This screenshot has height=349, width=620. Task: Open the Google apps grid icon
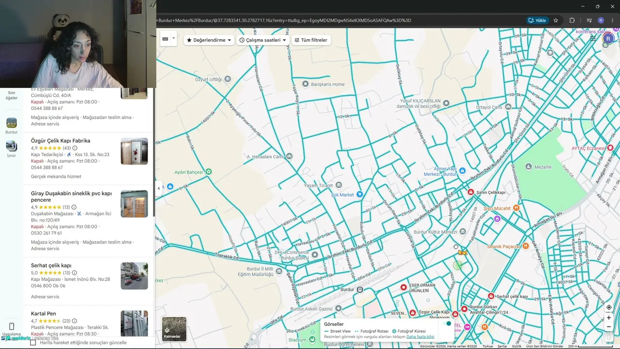[x=593, y=38]
